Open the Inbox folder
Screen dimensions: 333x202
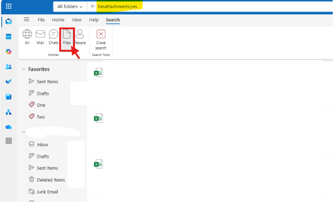click(38, 144)
